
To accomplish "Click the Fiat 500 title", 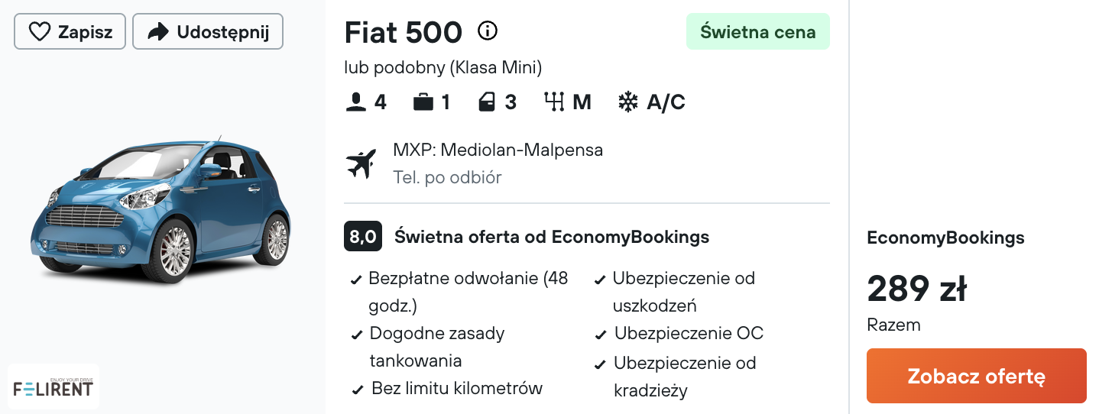I will pos(404,32).
